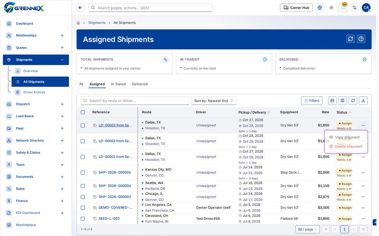Switch to the Delivered tab
This screenshot has width=379, height=236.
tap(140, 84)
